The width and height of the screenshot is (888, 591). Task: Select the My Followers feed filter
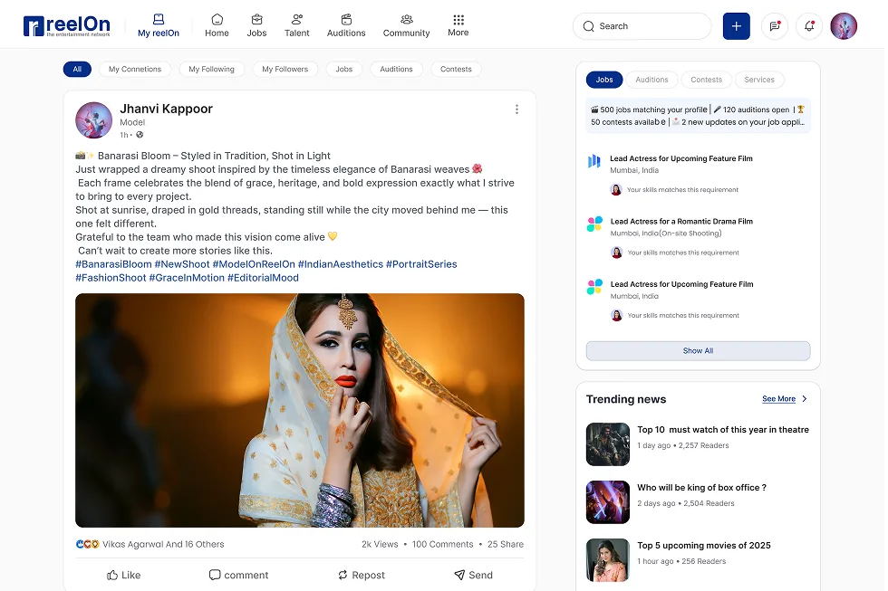pyautogui.click(x=285, y=69)
